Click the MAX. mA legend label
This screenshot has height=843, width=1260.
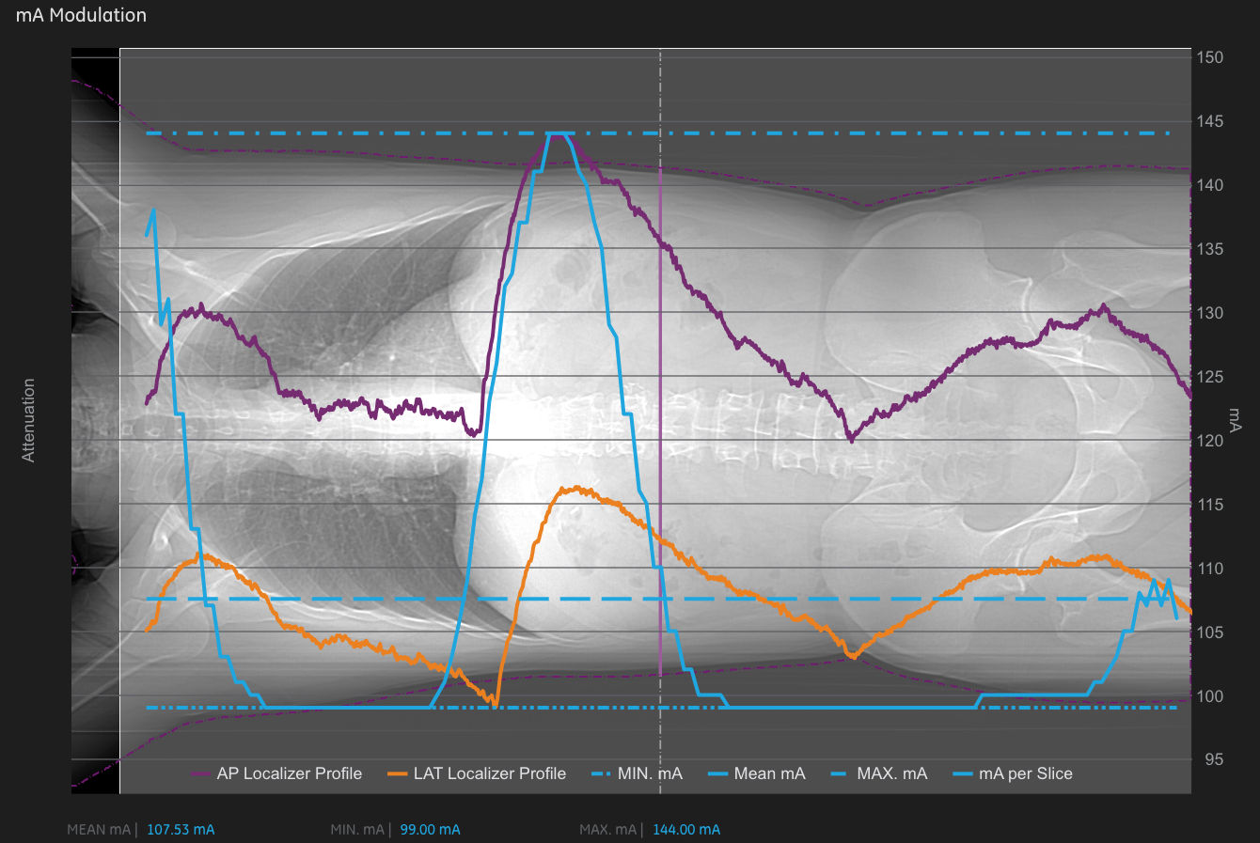pyautogui.click(x=891, y=773)
